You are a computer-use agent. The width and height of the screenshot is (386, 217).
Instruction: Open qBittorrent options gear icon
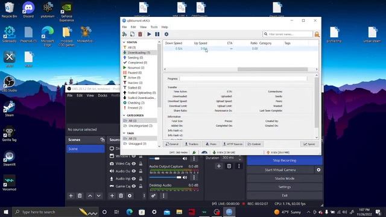(x=166, y=34)
